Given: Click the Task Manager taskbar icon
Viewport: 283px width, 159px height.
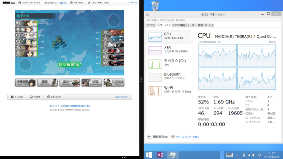Looking at the screenshot, I should (x=172, y=155).
